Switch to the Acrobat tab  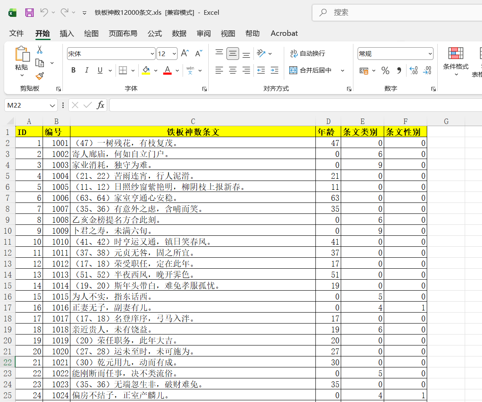click(x=284, y=33)
